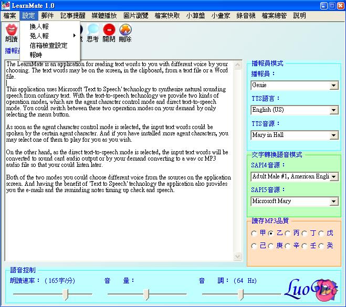Click inside the main text area
Viewport: 346px width, 307px height.
point(119,161)
